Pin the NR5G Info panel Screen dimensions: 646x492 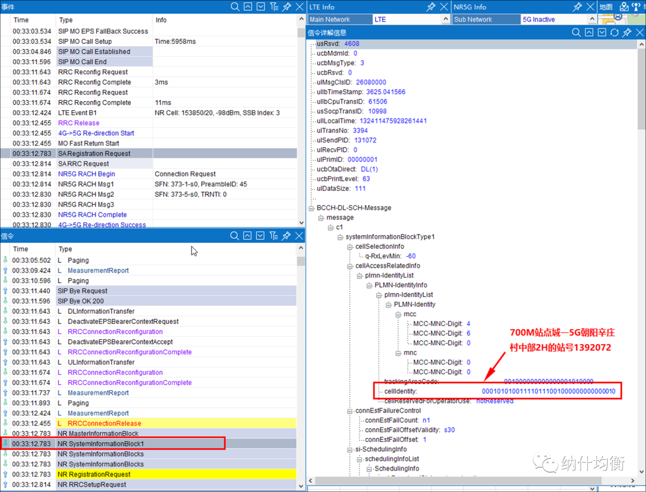(578, 7)
